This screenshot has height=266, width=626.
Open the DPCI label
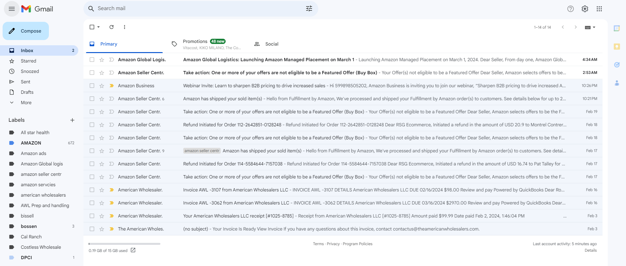39,258
